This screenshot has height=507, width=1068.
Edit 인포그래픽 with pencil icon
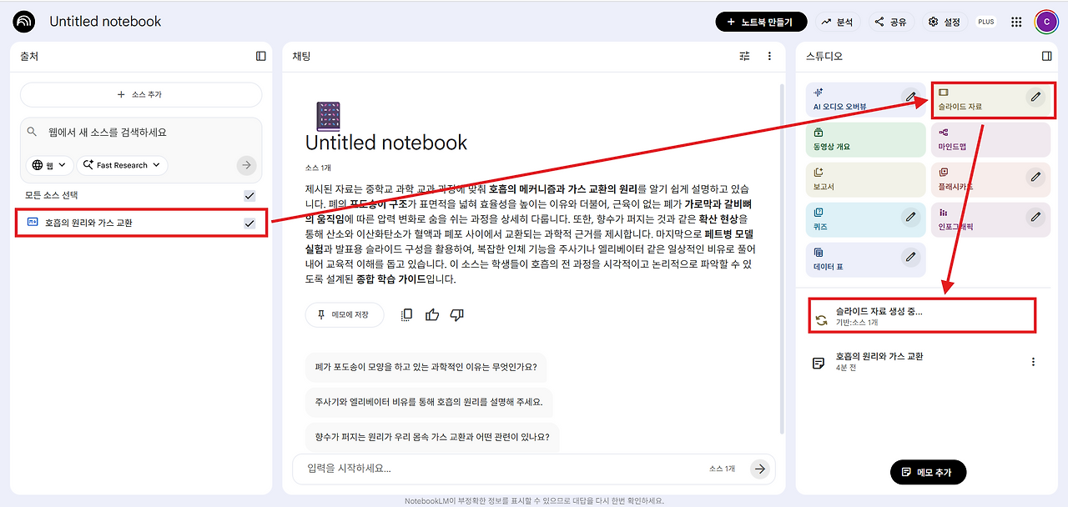[1035, 217]
